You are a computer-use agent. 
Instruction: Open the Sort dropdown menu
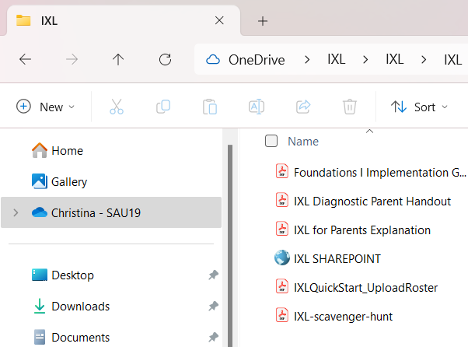pos(419,107)
